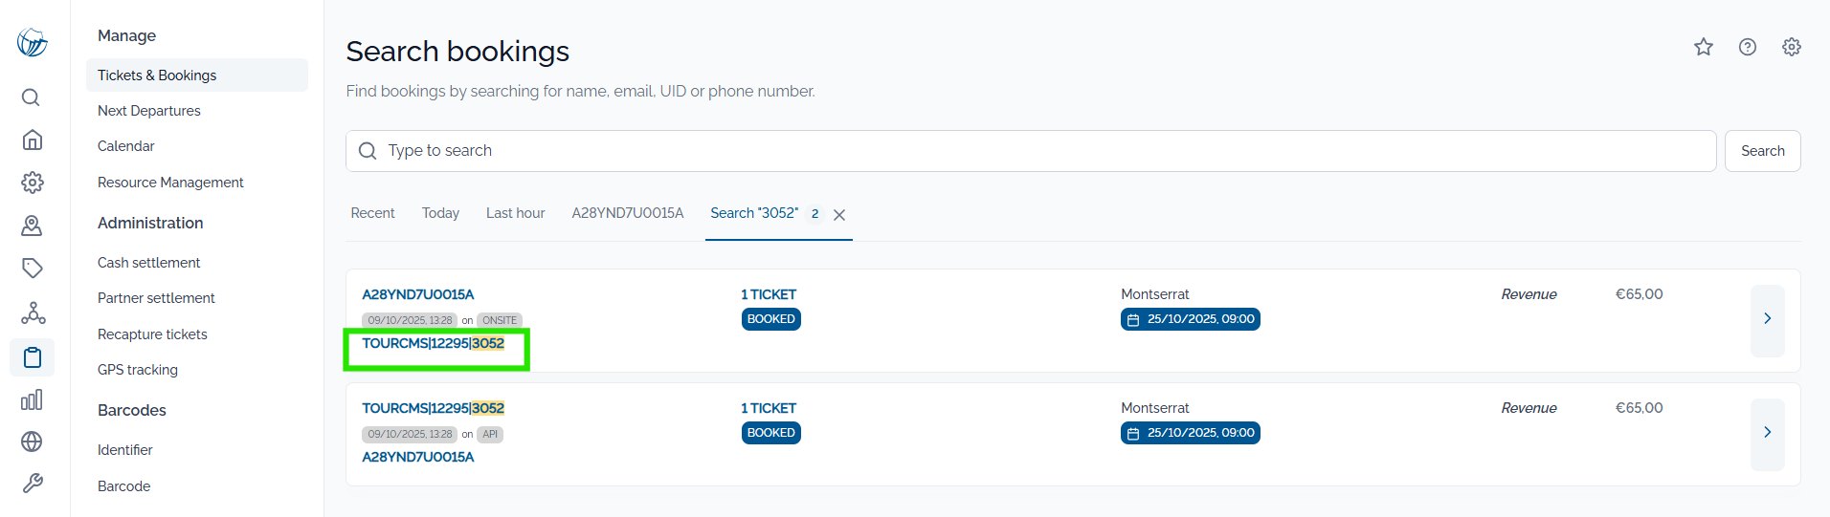Click Montserrat in the first result

click(1155, 294)
